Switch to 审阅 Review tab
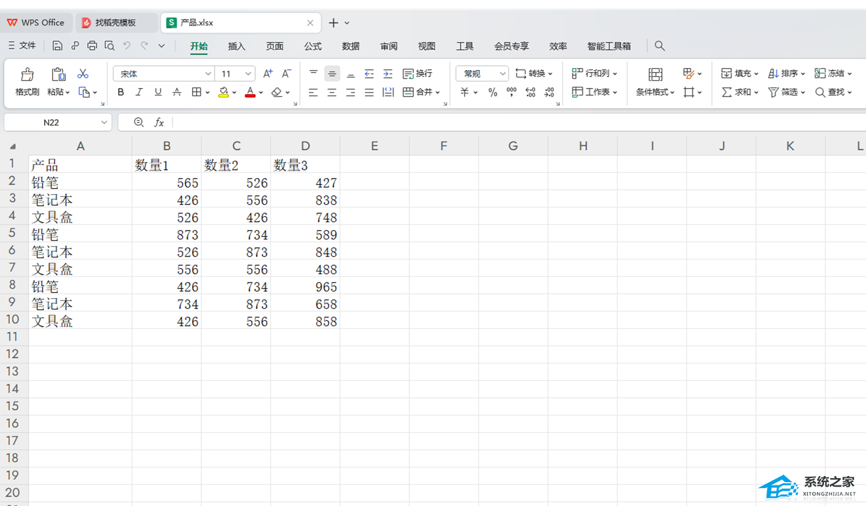866x506 pixels. [389, 46]
